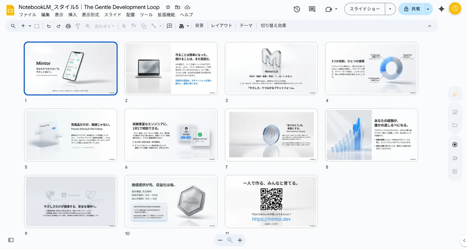Search the menus magnifier icon
The width and height of the screenshot is (467, 249).
(13, 26)
